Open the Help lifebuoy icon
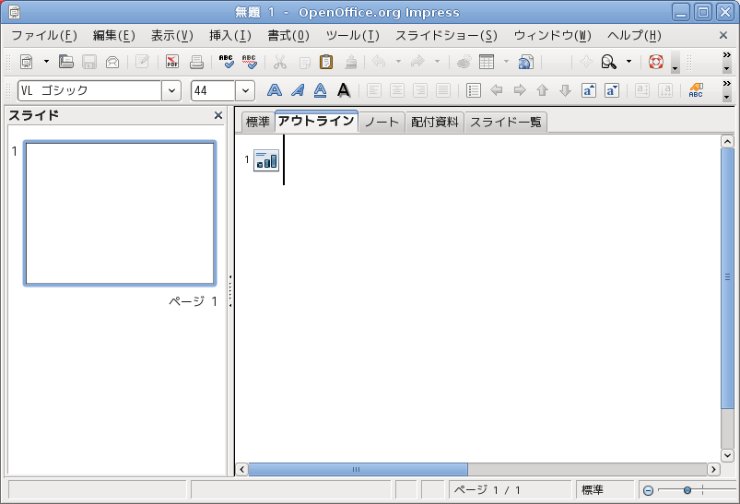Viewport: 740px width, 504px height. (656, 63)
